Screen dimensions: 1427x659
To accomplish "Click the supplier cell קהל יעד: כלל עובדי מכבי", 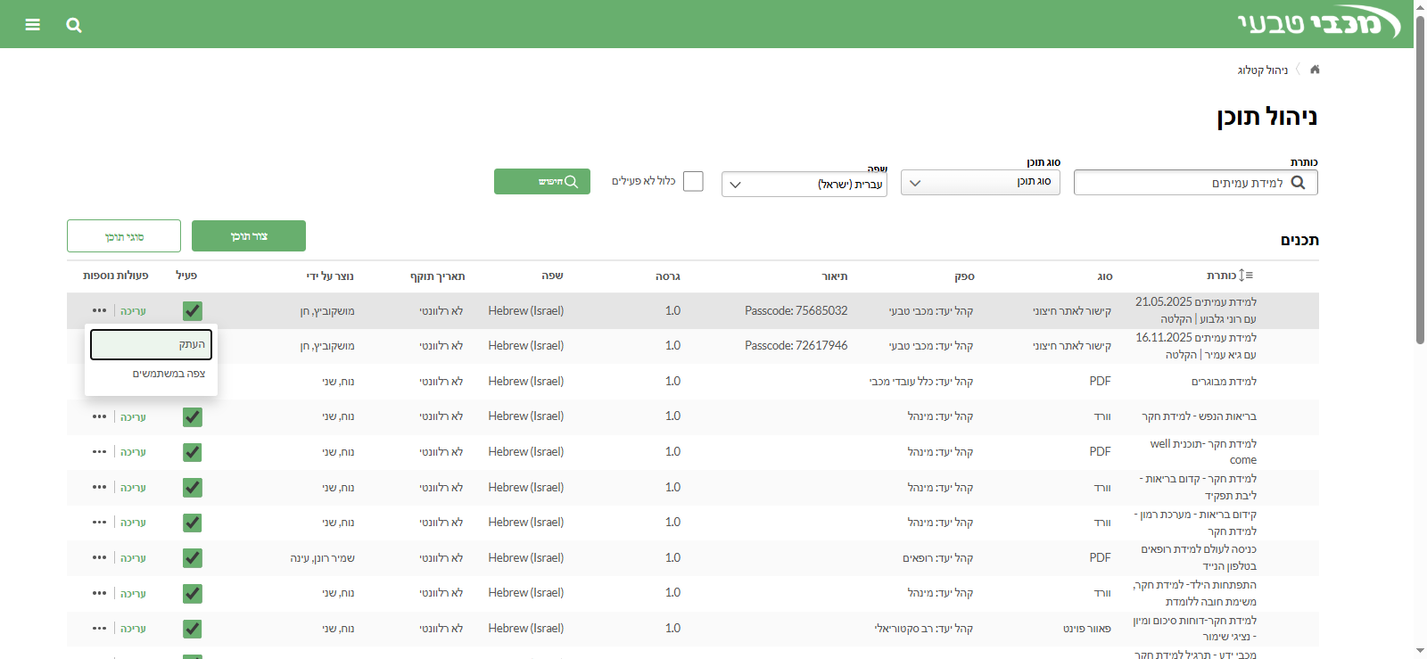I will tap(921, 382).
